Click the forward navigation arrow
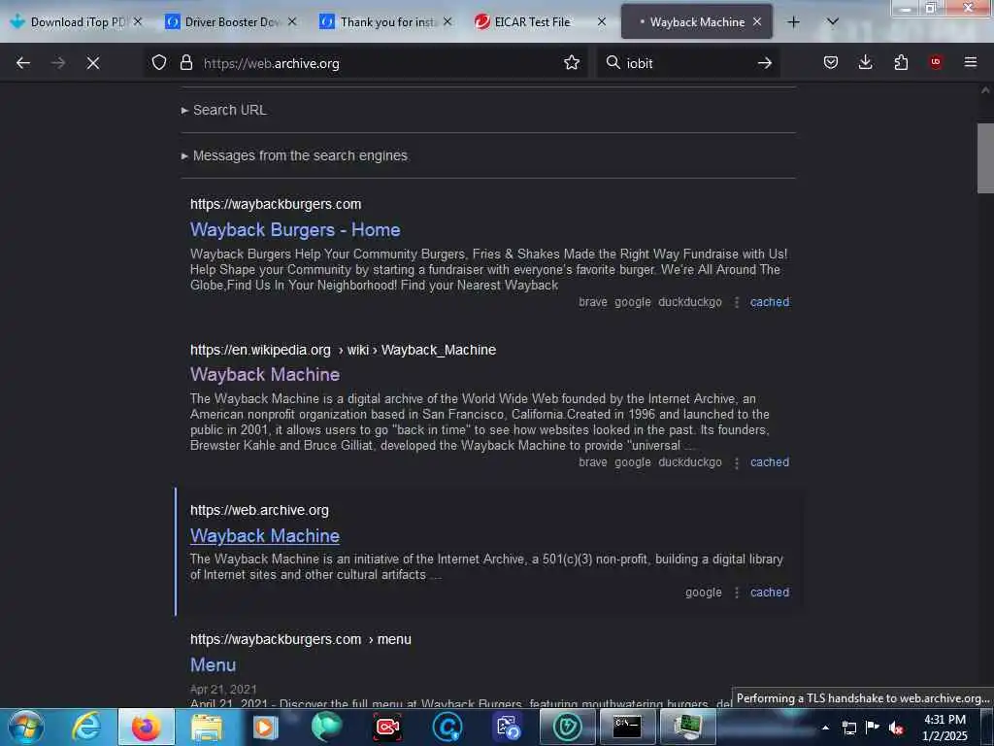The image size is (994, 746). click(57, 63)
